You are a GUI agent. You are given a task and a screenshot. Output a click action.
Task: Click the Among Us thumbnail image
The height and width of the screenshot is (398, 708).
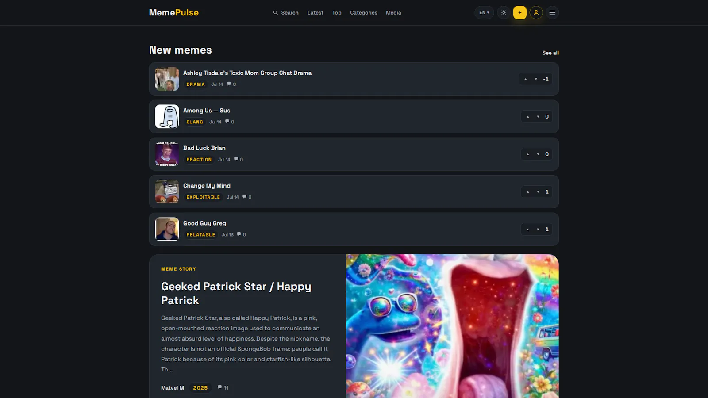[x=167, y=116]
